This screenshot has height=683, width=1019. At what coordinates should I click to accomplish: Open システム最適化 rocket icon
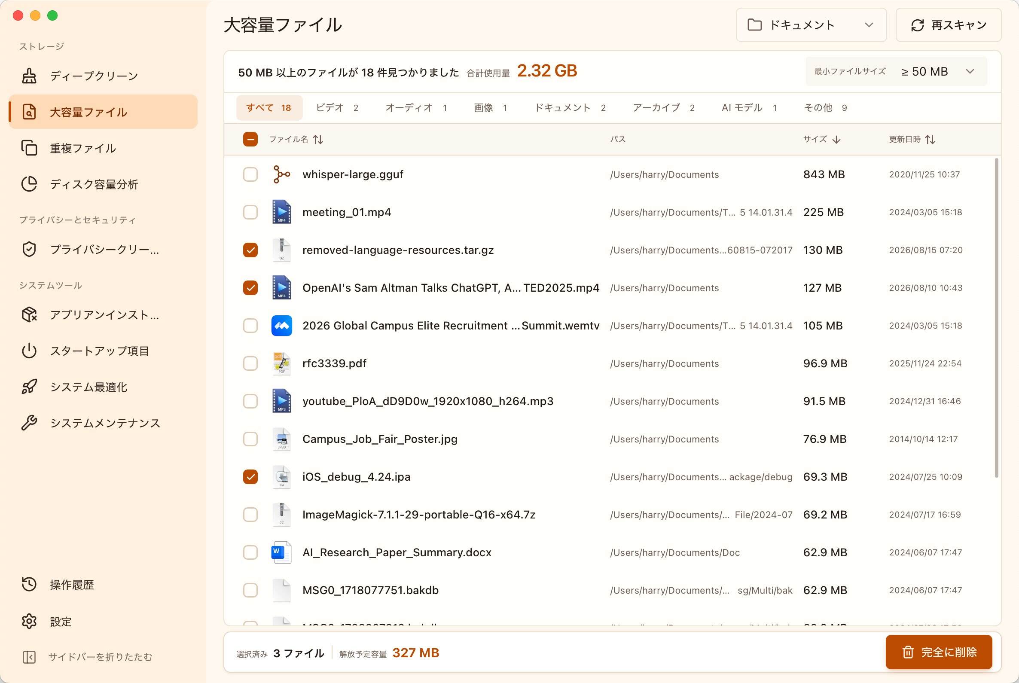click(29, 387)
